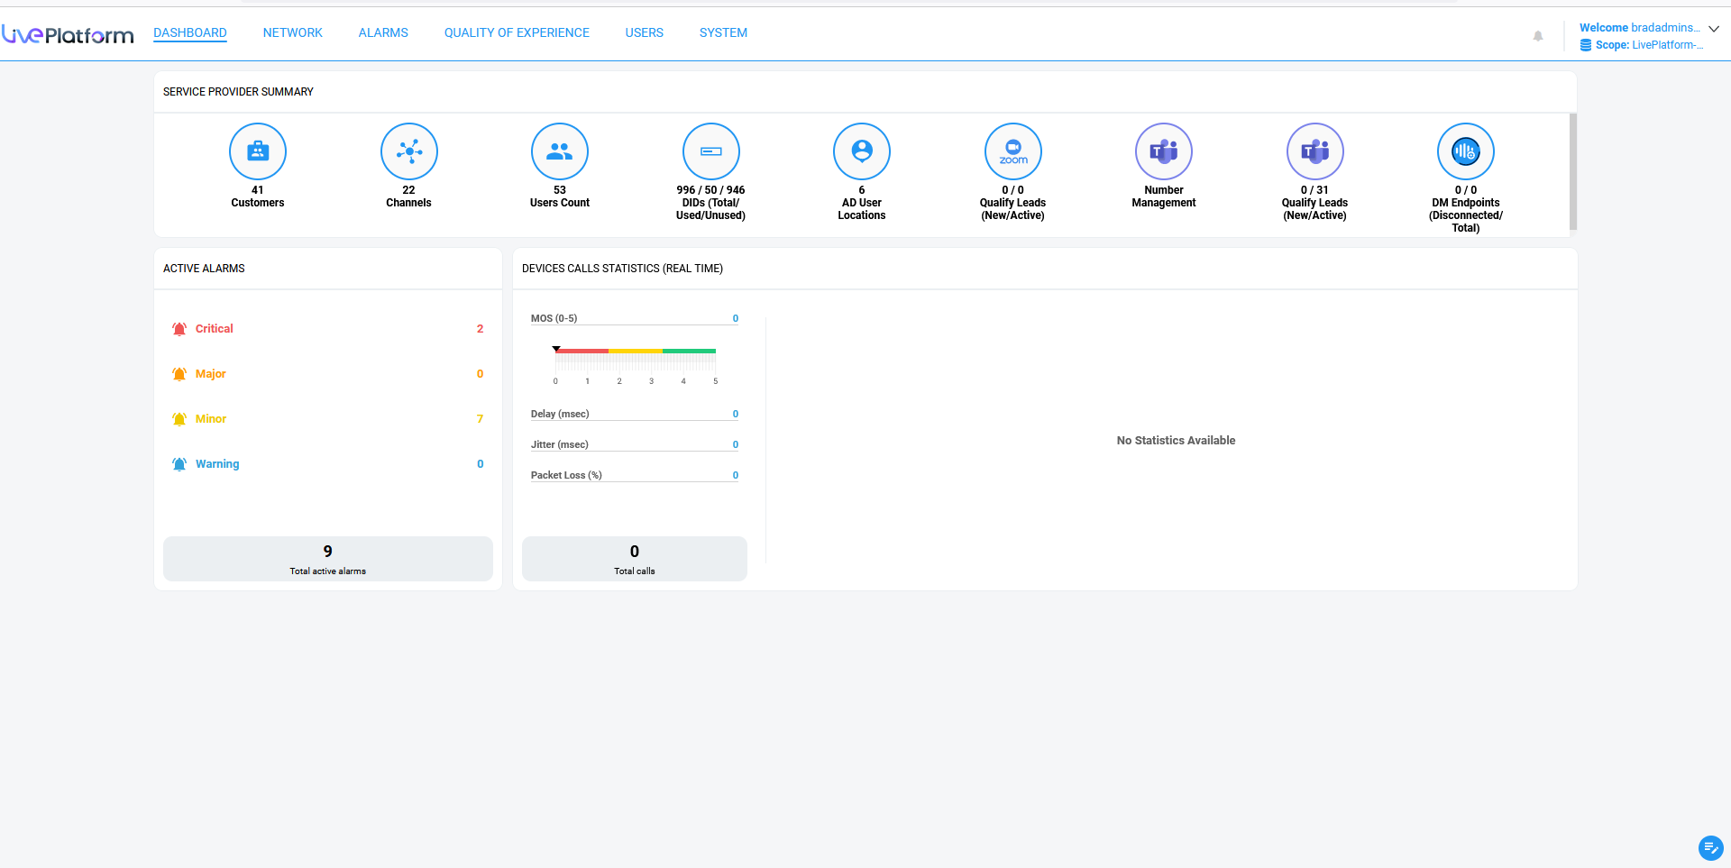The image size is (1731, 868).
Task: Click the ACTIVE ALARMS header
Action: coord(204,269)
